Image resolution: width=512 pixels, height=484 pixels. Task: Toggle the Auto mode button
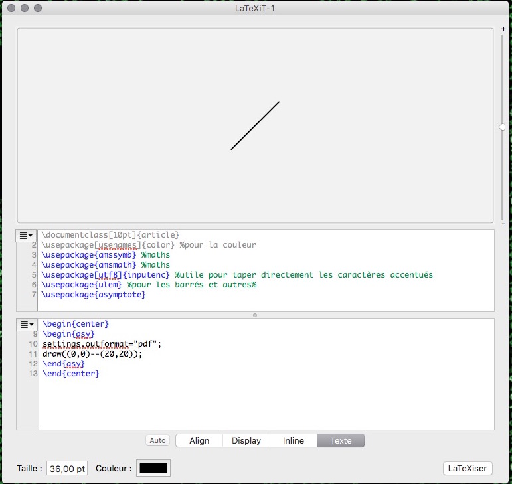pos(157,440)
